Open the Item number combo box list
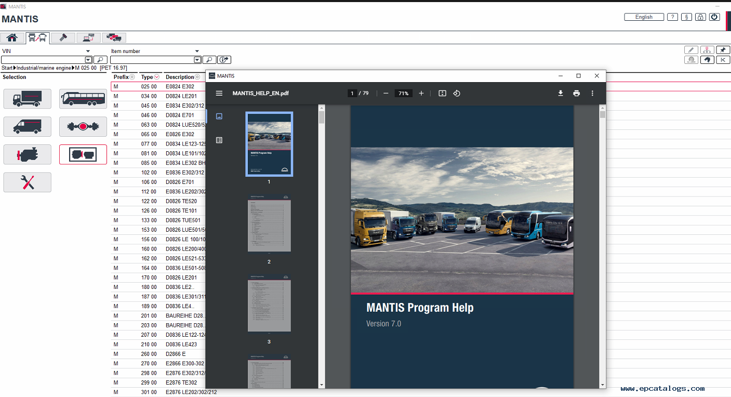The image size is (731, 397). click(197, 60)
